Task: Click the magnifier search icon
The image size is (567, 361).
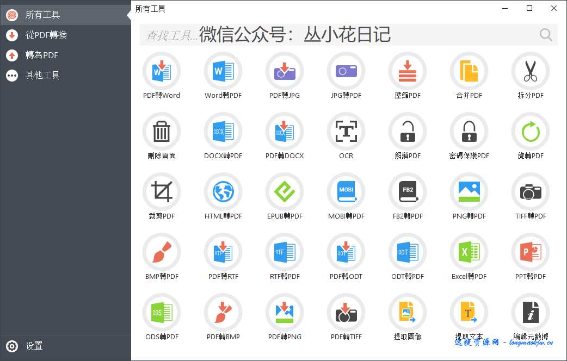Action: pyautogui.click(x=546, y=35)
